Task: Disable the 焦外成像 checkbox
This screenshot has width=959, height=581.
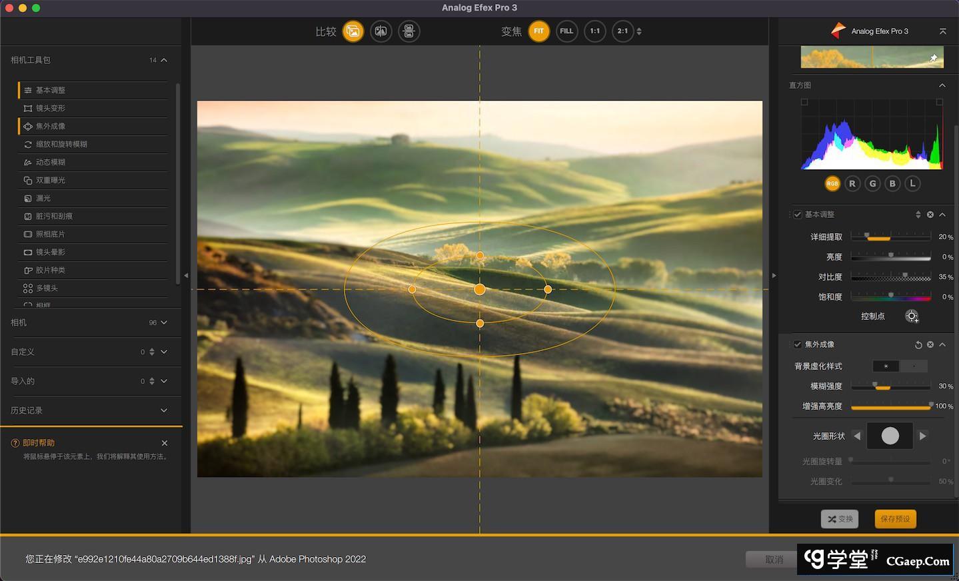Action: coord(798,344)
